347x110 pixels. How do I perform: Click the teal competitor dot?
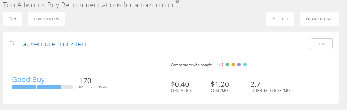coord(245,65)
